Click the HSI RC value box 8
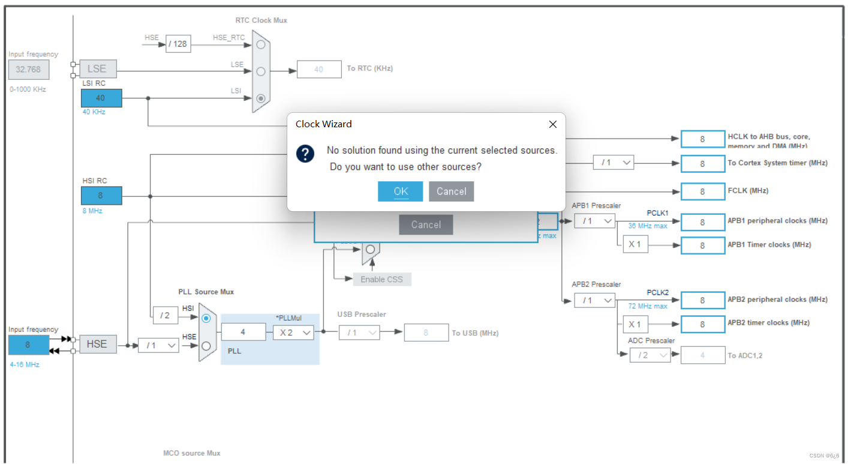This screenshot has height=464, width=848. [101, 195]
